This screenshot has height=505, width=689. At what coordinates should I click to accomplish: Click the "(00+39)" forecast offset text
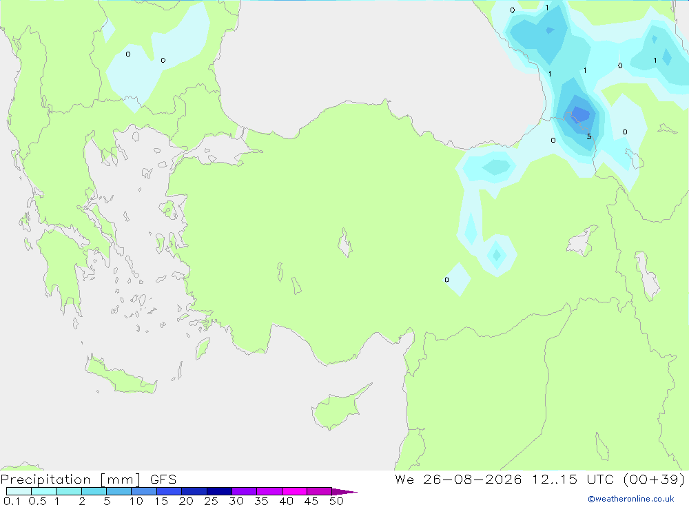pyautogui.click(x=654, y=480)
